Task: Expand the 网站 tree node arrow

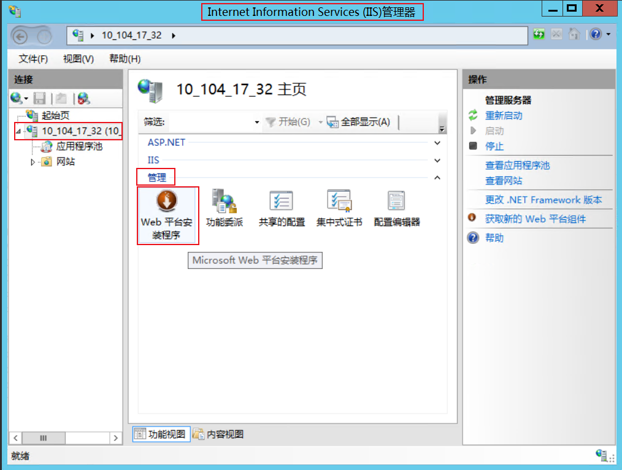Action: (33, 162)
